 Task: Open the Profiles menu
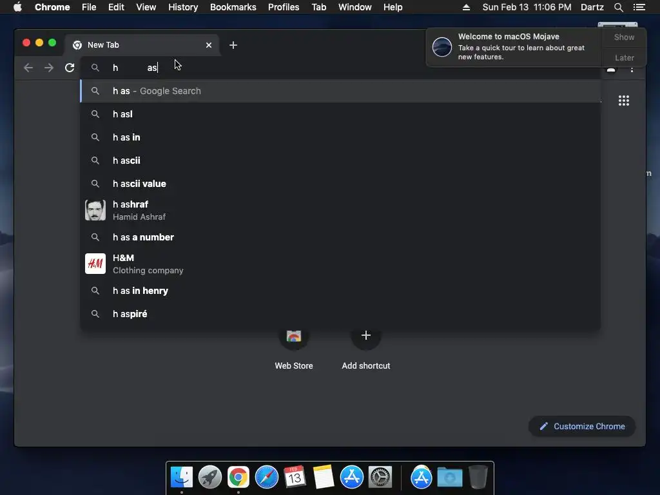point(284,7)
